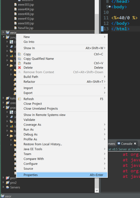The height and width of the screenshot is (198, 140).
Task: Open the Import submenu
Action: coord(62,88)
